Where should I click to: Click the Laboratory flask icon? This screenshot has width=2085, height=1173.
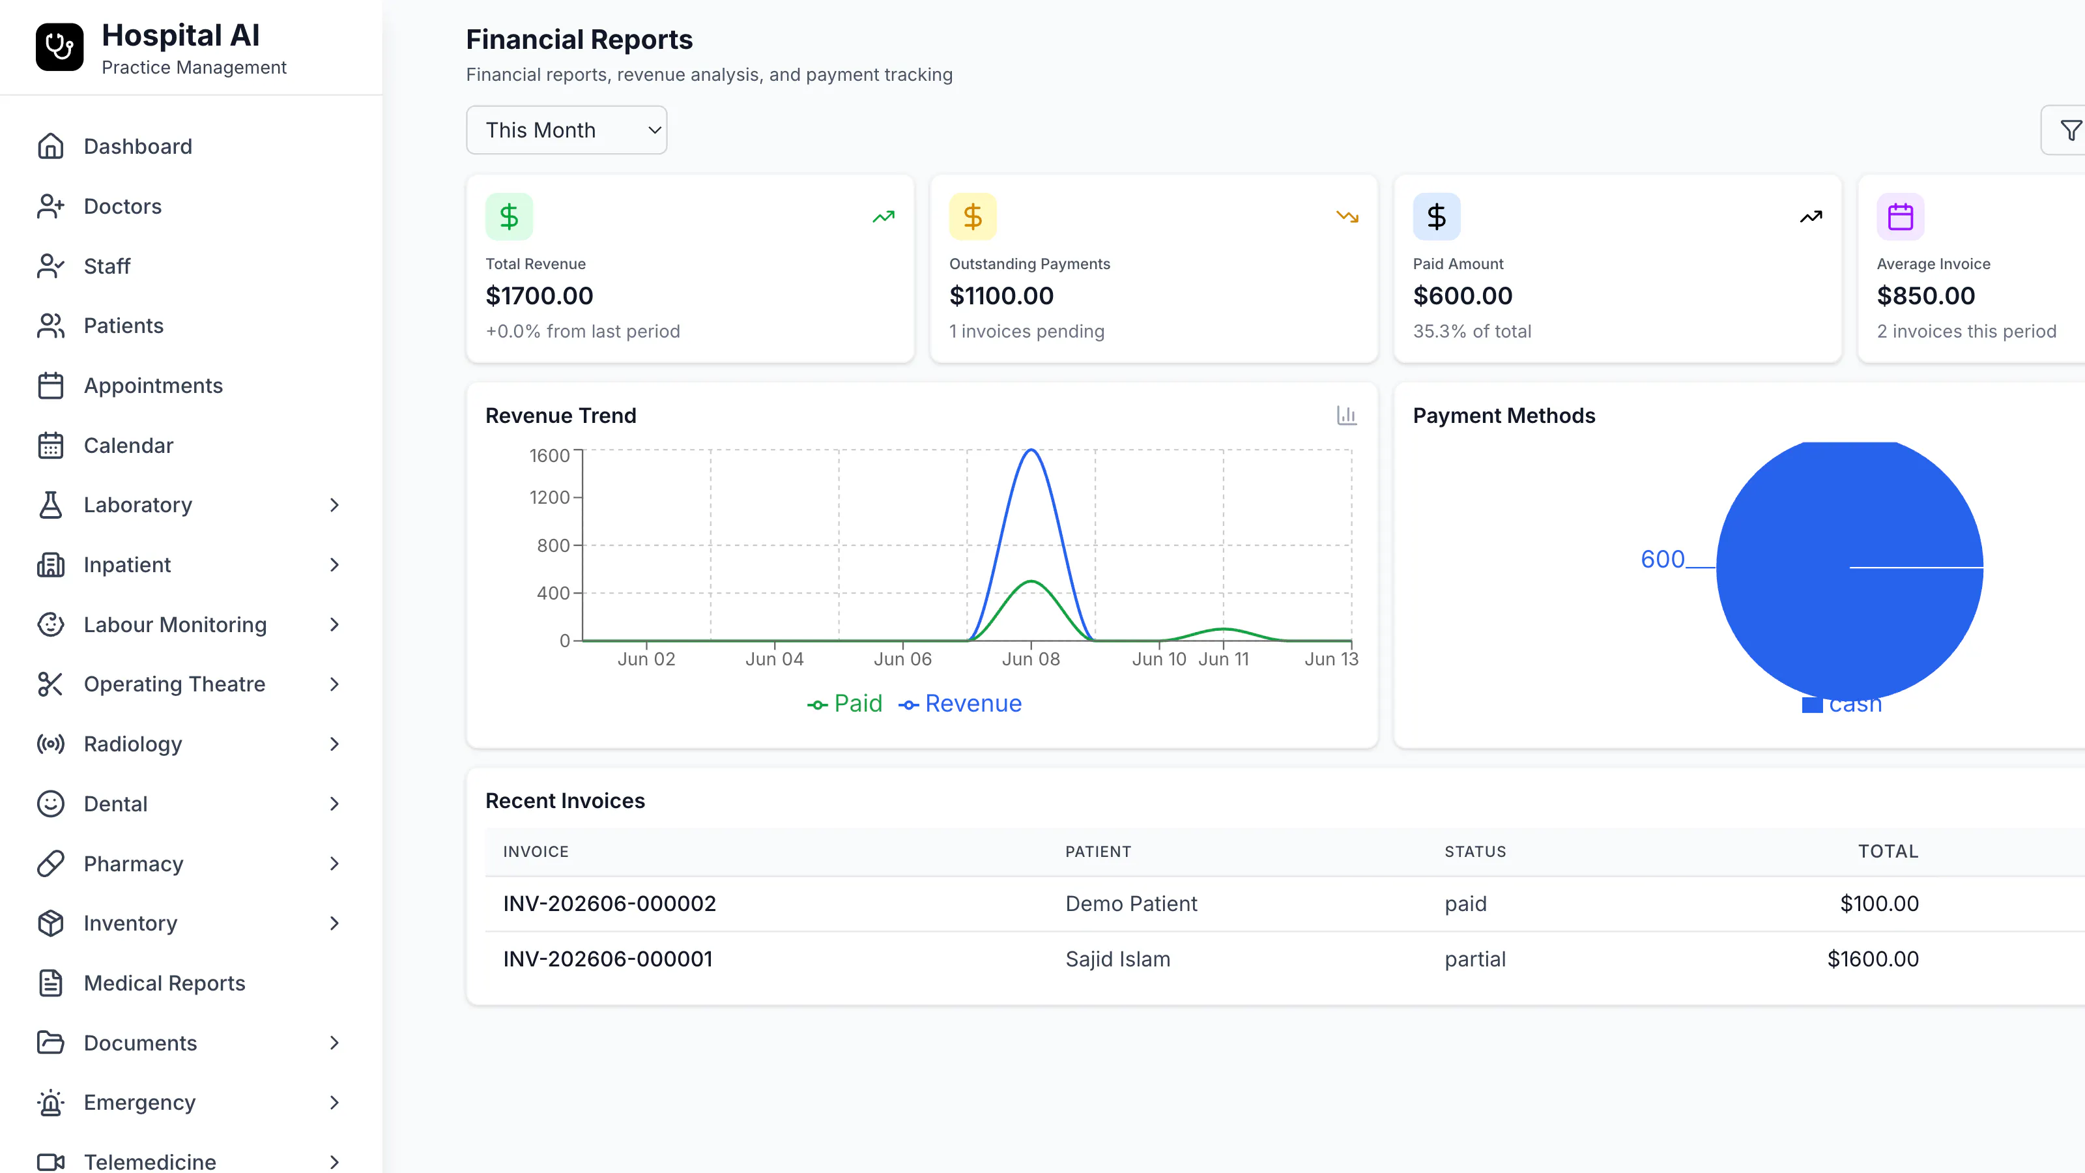(x=50, y=505)
